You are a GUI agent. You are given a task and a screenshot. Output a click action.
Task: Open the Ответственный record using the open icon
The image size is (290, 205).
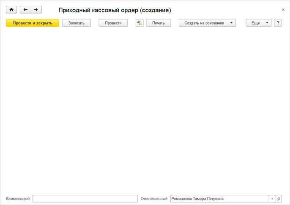coord(278,199)
